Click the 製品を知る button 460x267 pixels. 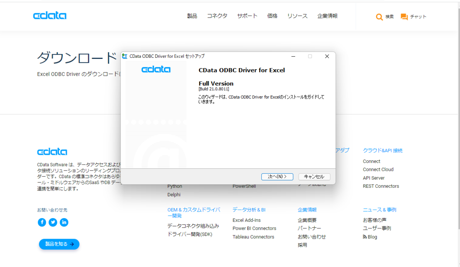coord(59,244)
